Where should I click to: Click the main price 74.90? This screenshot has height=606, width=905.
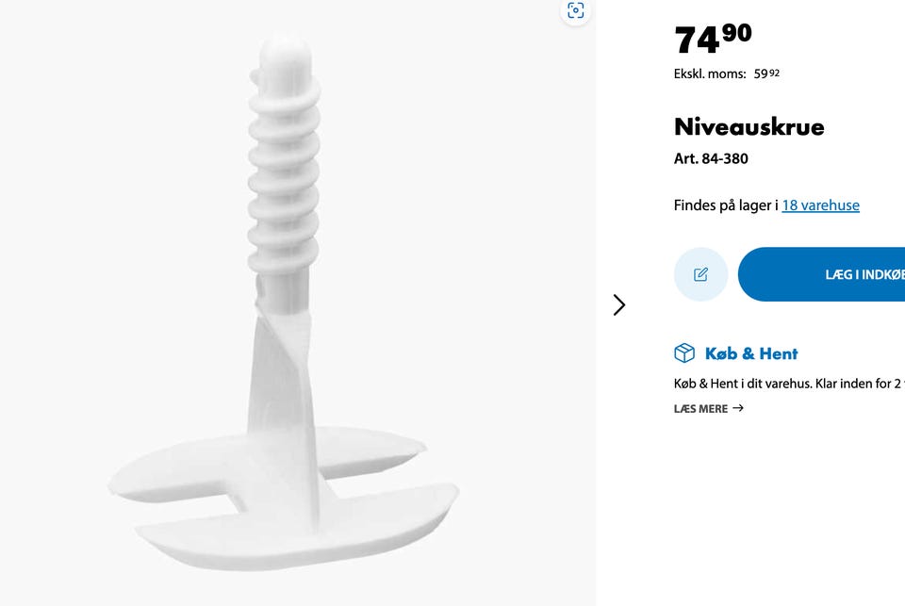(713, 40)
